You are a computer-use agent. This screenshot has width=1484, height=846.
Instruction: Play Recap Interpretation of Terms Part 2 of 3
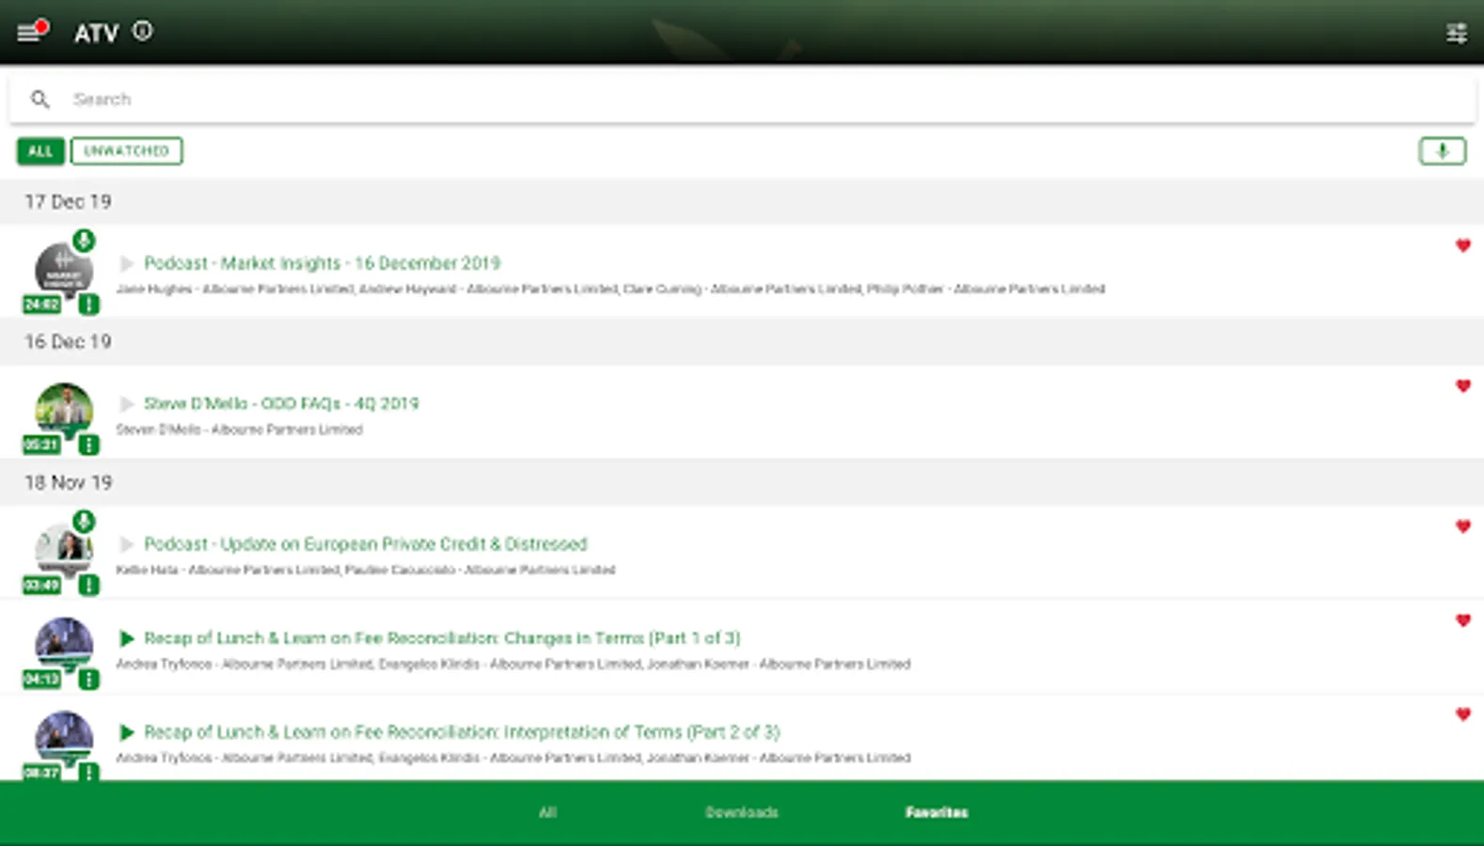(126, 732)
